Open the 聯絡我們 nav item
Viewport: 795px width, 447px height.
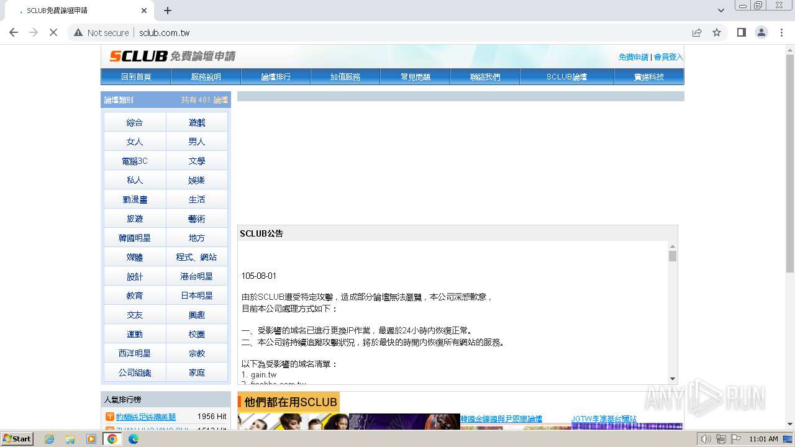pos(485,77)
